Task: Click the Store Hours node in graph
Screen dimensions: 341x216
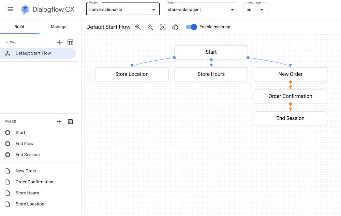Action: click(x=211, y=74)
